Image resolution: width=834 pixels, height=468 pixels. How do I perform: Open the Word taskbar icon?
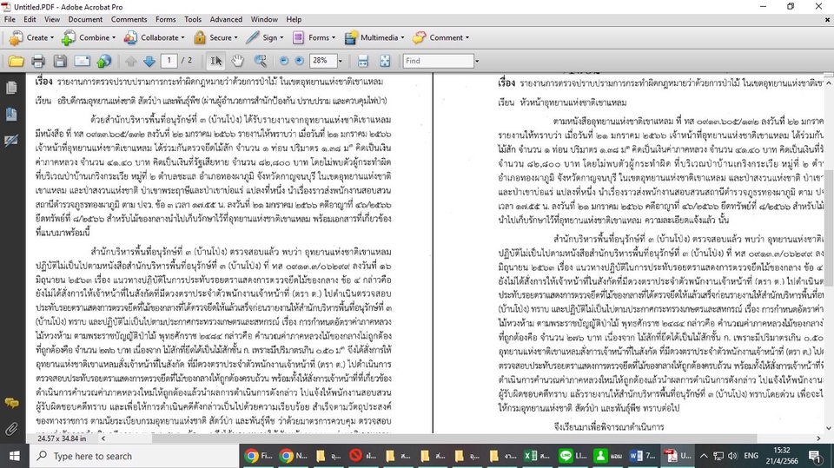pyautogui.click(x=643, y=456)
